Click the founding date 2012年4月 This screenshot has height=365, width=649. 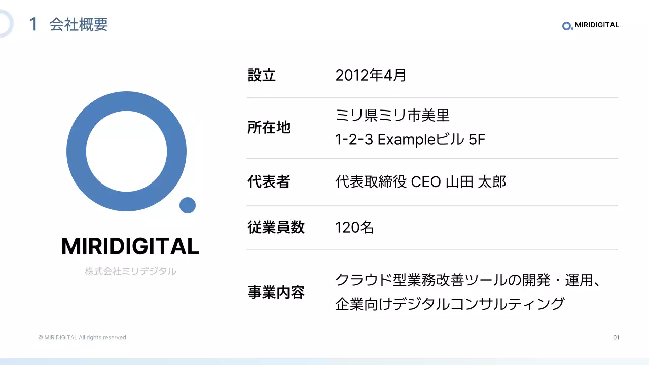[371, 75]
